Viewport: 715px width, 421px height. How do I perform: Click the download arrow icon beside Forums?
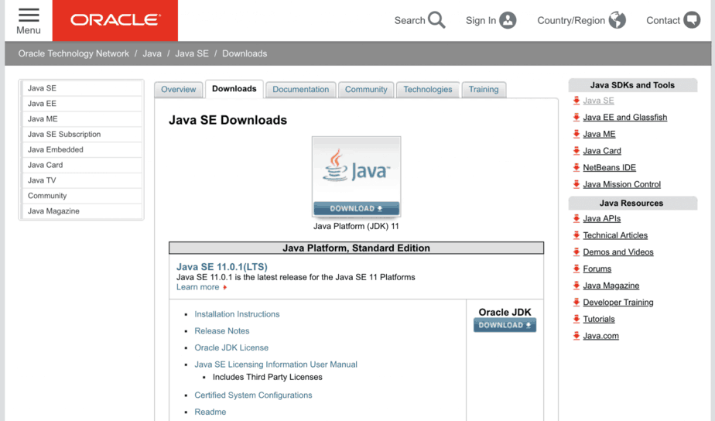click(x=576, y=269)
